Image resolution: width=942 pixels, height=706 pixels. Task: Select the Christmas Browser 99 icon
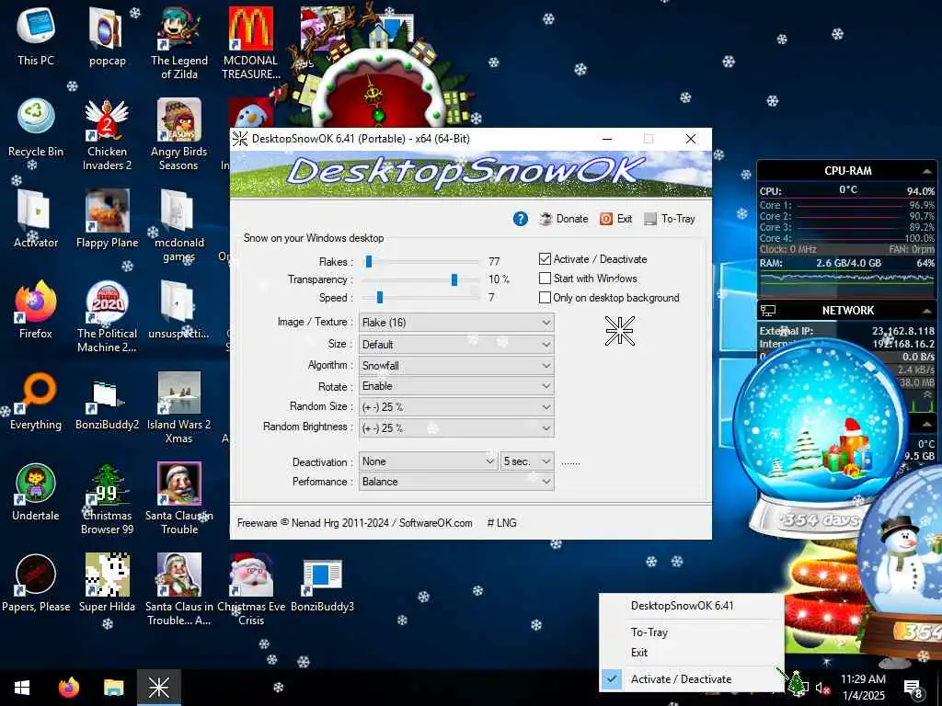pyautogui.click(x=107, y=499)
